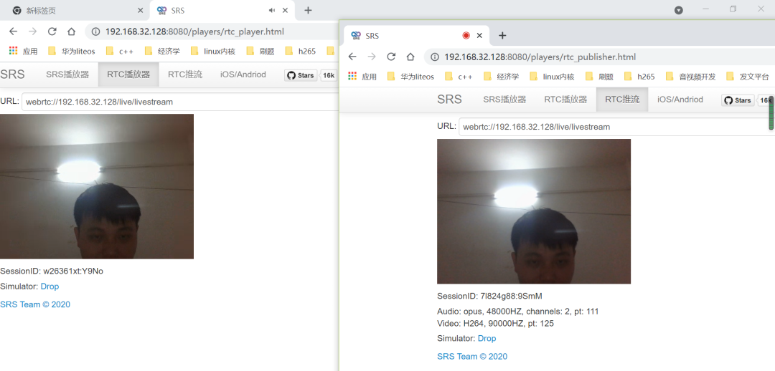Click Drop simulator link in player page
Image resolution: width=775 pixels, height=371 pixels.
pos(50,286)
